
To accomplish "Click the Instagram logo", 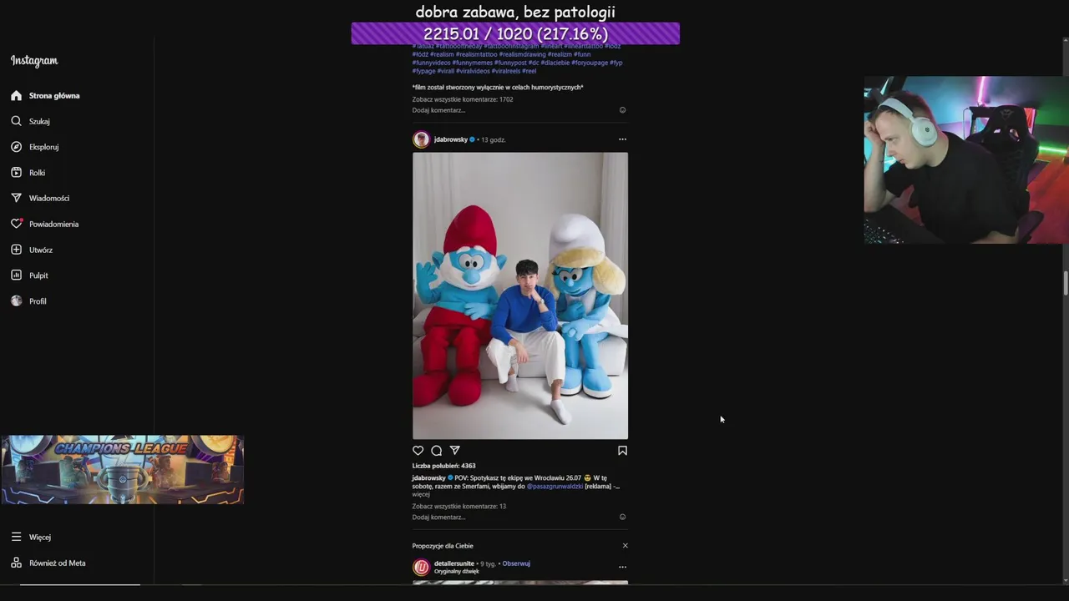I will [34, 61].
